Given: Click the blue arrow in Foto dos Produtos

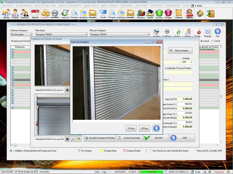Looking at the screenshot, I should 156,128.
